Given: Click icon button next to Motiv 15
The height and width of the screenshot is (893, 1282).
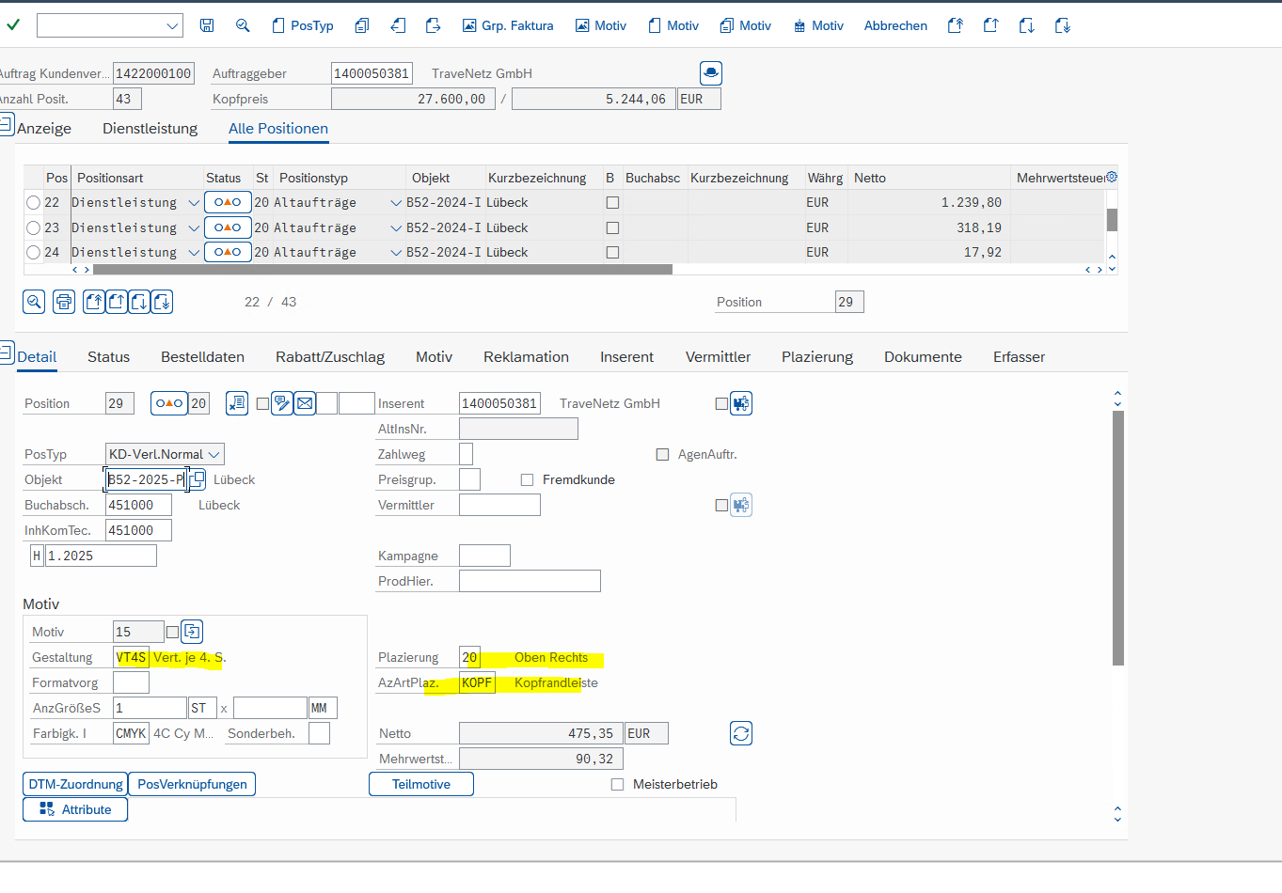Looking at the screenshot, I should (192, 632).
